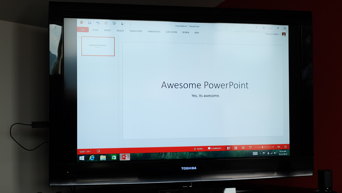Open the taskbar clock and date

click(x=283, y=152)
